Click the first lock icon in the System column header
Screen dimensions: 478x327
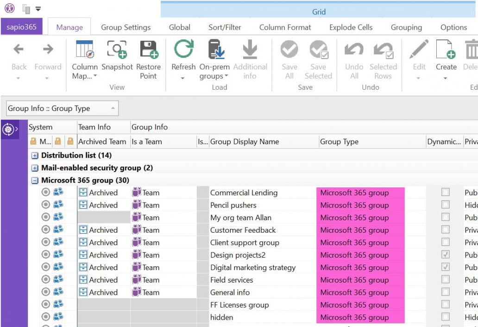click(x=33, y=141)
